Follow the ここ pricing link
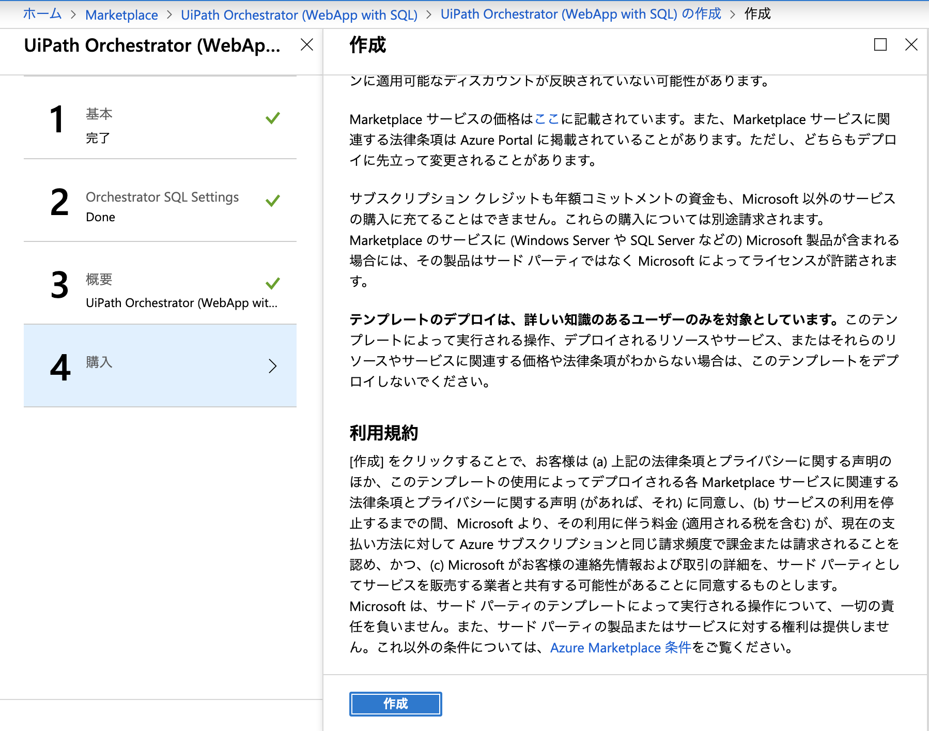929x731 pixels. click(x=547, y=119)
